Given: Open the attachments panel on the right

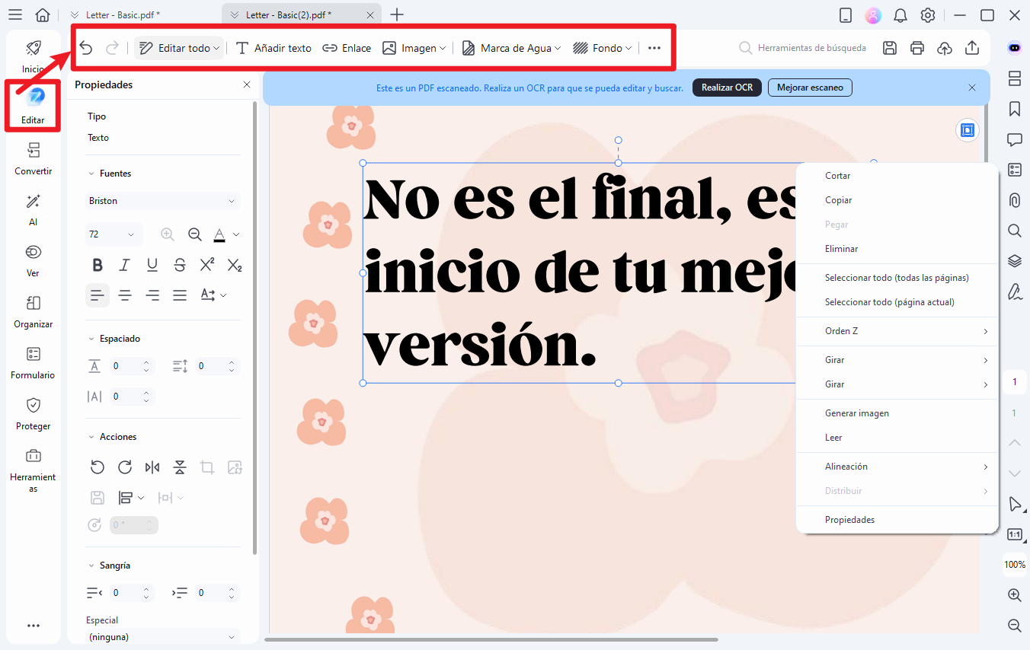Looking at the screenshot, I should (x=1014, y=199).
